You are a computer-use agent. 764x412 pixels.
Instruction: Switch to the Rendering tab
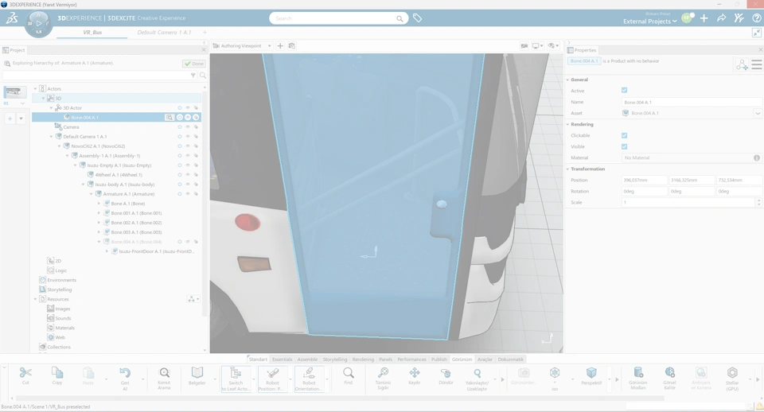click(363, 360)
